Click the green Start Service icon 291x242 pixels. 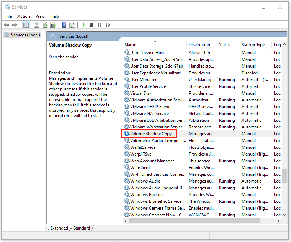(83, 25)
